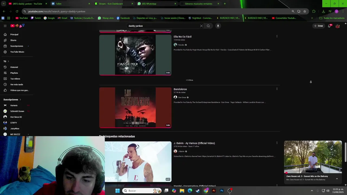
Task: Open Adobe Illustrator from taskbar
Action: pos(214,191)
